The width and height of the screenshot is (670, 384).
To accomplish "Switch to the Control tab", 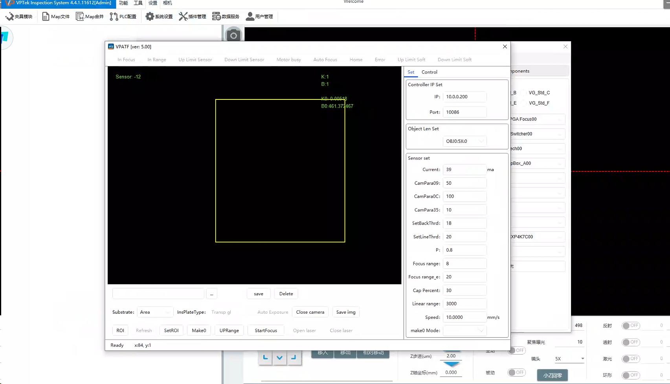I will tap(429, 72).
